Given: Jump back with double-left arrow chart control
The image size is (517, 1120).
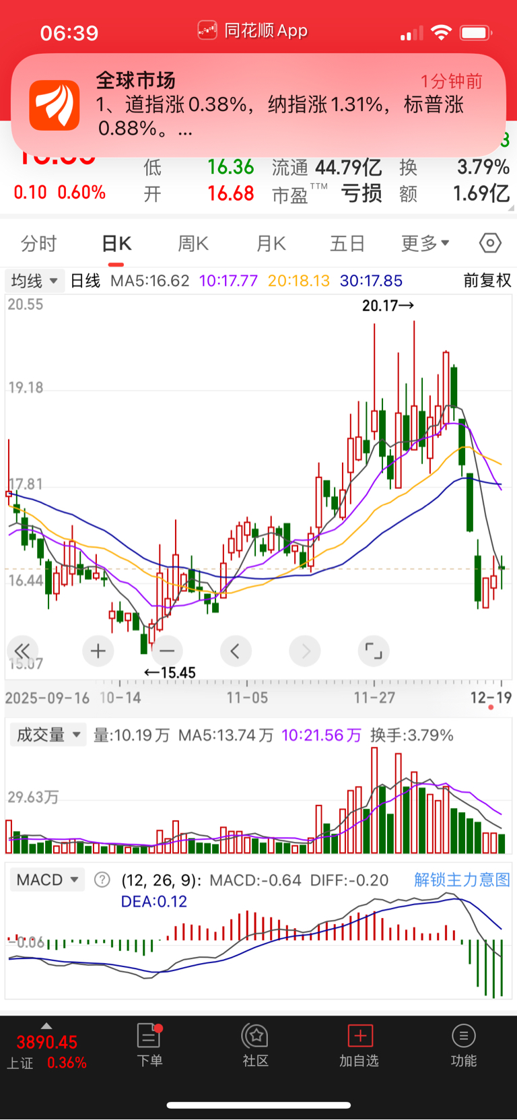Looking at the screenshot, I should click(x=22, y=651).
